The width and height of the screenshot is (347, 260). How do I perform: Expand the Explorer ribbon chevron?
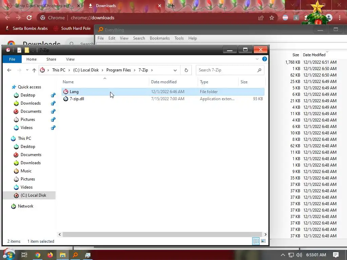[257, 59]
